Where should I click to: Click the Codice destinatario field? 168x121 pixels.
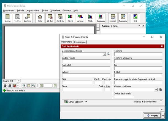click(x=124, y=97)
